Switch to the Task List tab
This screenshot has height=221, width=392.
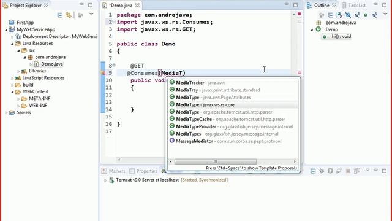[353, 6]
